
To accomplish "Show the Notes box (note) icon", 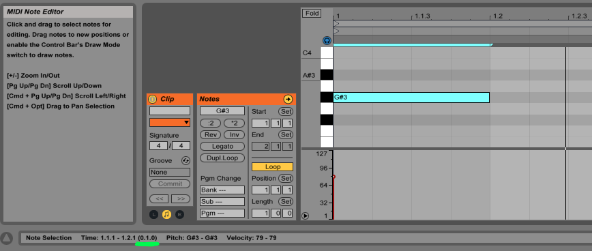I will coord(166,214).
